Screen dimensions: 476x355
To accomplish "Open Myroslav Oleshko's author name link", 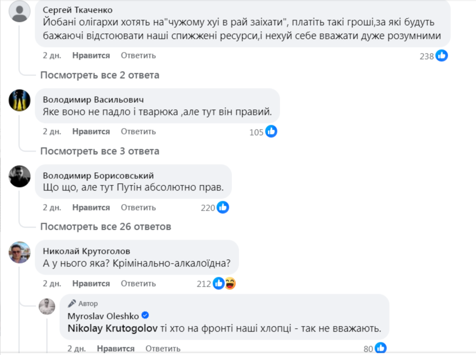I will (x=102, y=316).
